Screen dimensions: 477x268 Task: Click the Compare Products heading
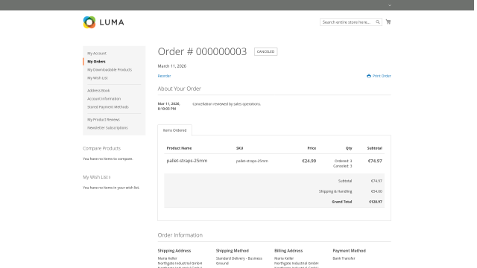[x=101, y=148]
